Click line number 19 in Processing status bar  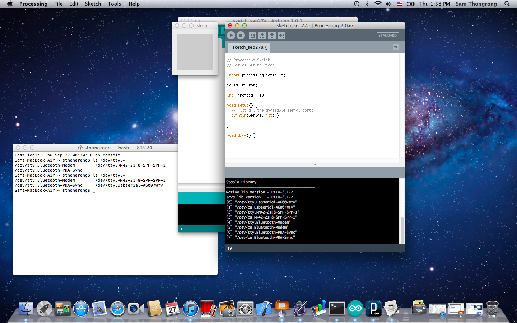pos(229,248)
